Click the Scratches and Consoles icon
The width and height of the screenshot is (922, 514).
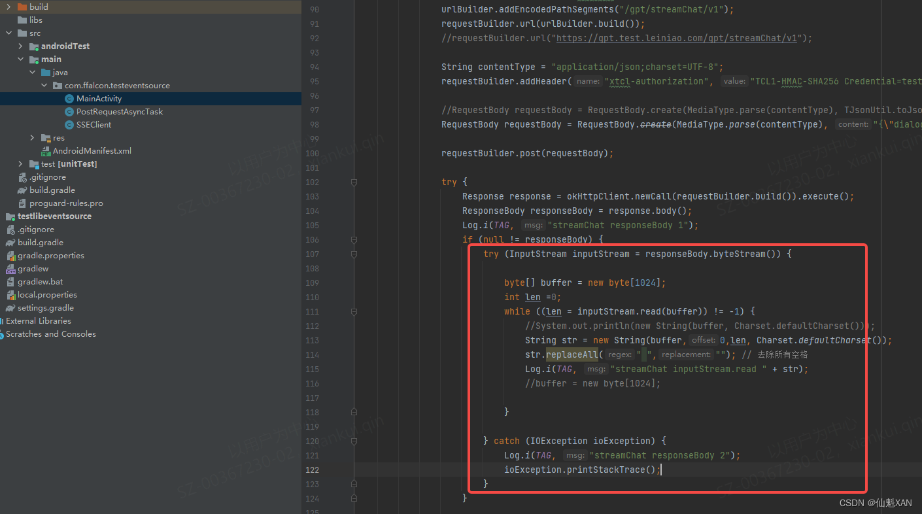(2, 334)
